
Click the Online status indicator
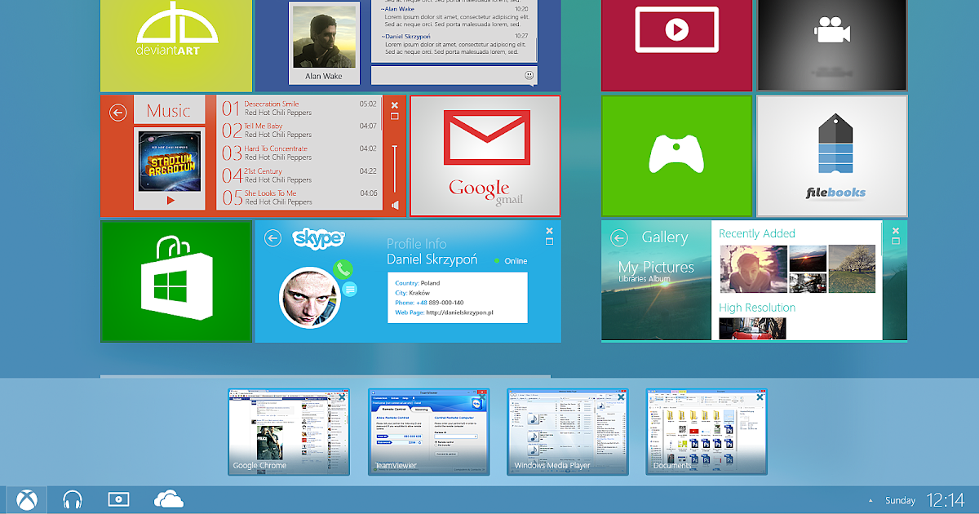click(511, 261)
